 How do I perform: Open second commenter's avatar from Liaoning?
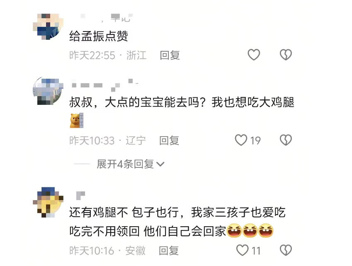[x=48, y=91]
